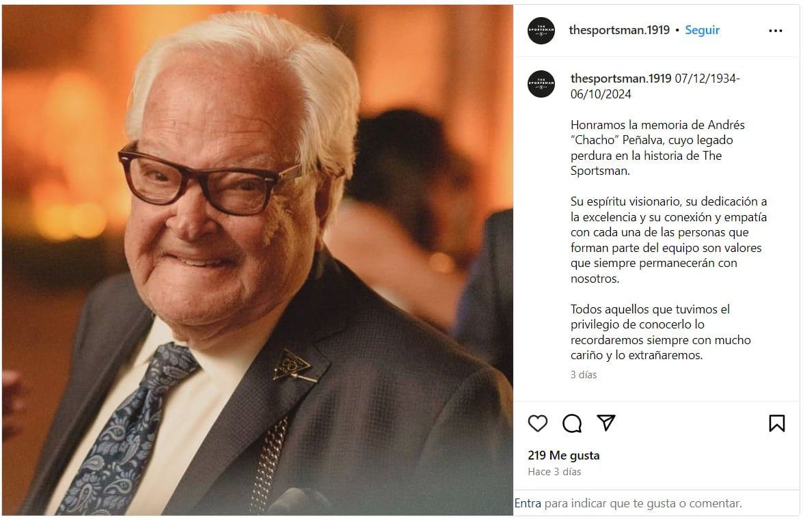Image resolution: width=803 pixels, height=521 pixels.
Task: Save the post with the bookmark icon
Action: click(778, 423)
